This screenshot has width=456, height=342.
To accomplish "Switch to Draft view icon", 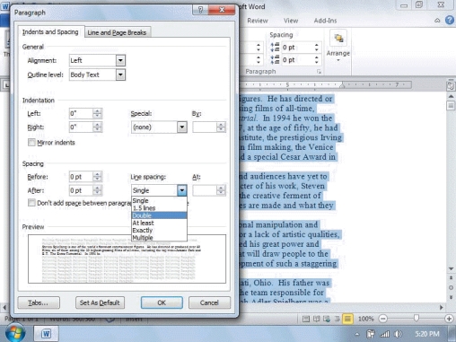I will pos(347,319).
